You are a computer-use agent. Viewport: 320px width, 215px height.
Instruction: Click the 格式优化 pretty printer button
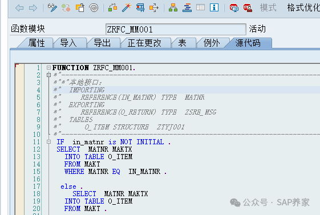click(303, 8)
